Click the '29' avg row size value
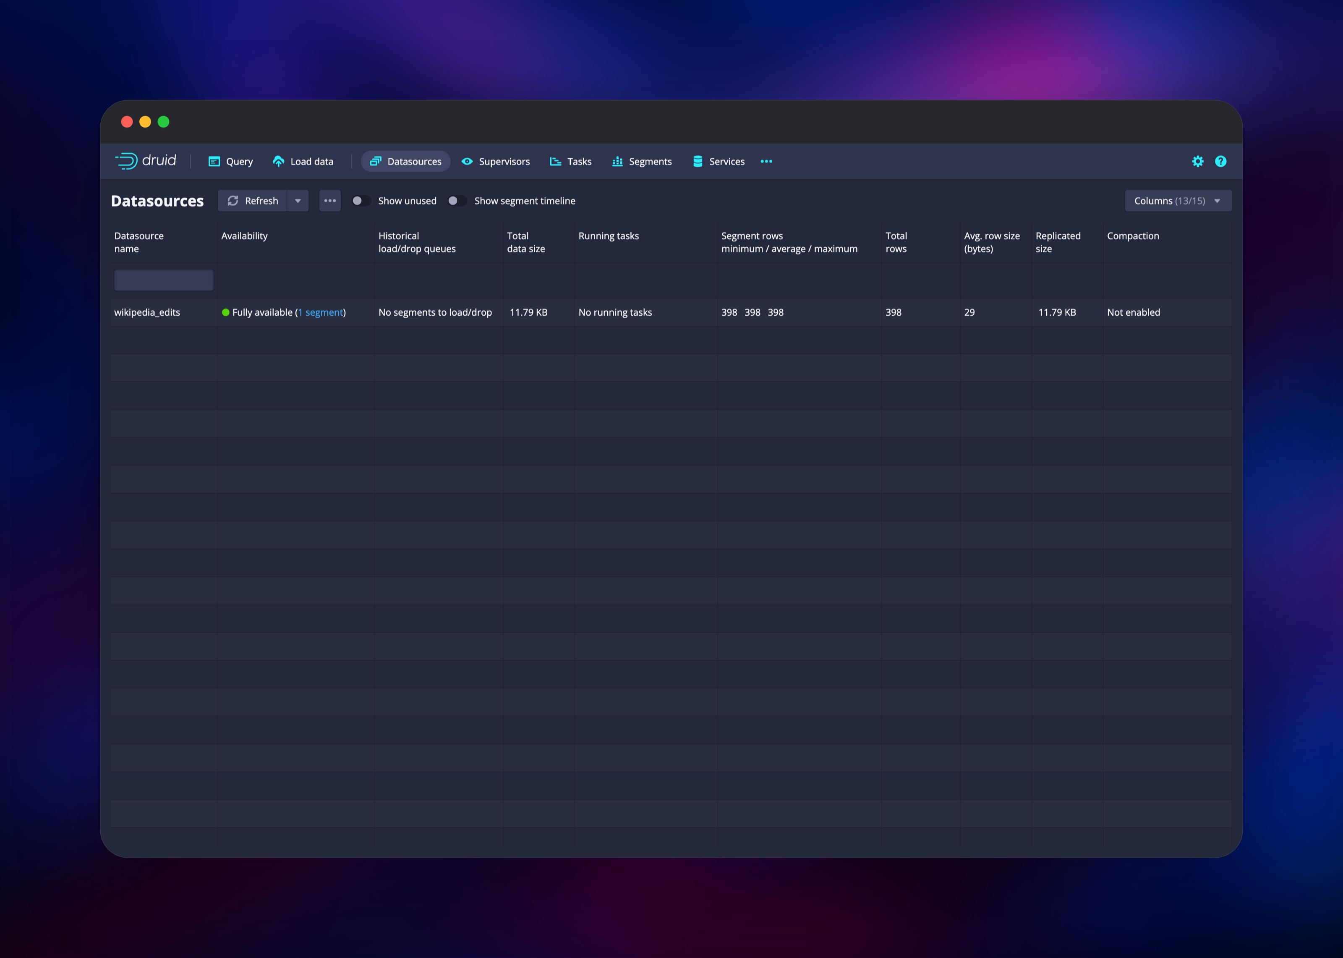Screen dimensions: 1343x958 (x=969, y=313)
